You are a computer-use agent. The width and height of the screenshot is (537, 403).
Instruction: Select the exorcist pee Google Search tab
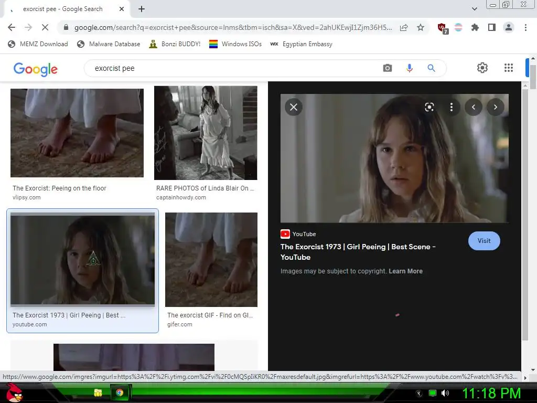[67, 9]
